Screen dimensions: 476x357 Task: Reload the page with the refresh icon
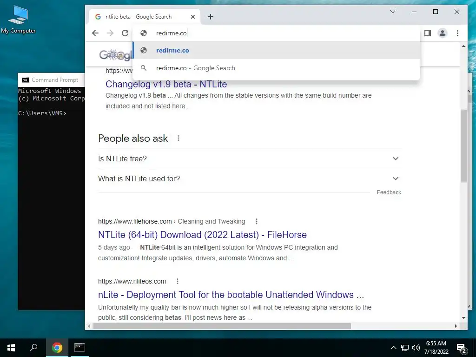click(125, 33)
